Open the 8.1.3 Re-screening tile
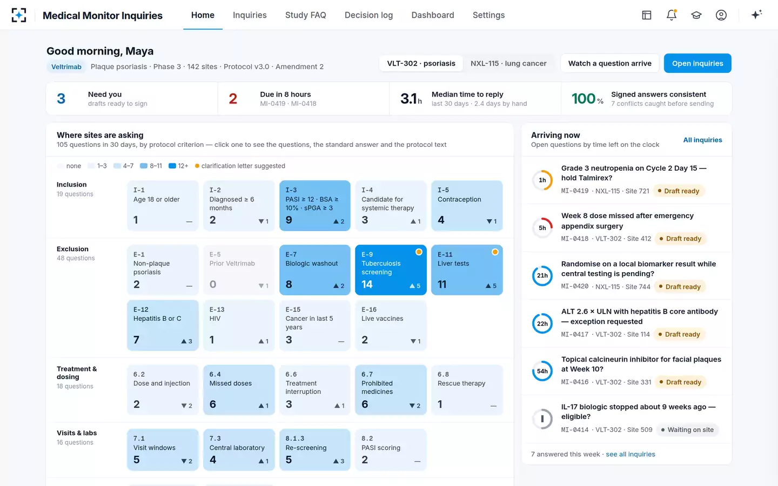 click(x=315, y=450)
